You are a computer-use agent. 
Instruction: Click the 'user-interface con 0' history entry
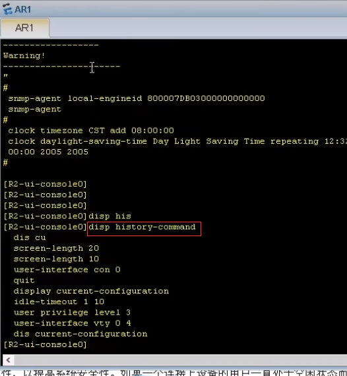pyautogui.click(x=67, y=270)
